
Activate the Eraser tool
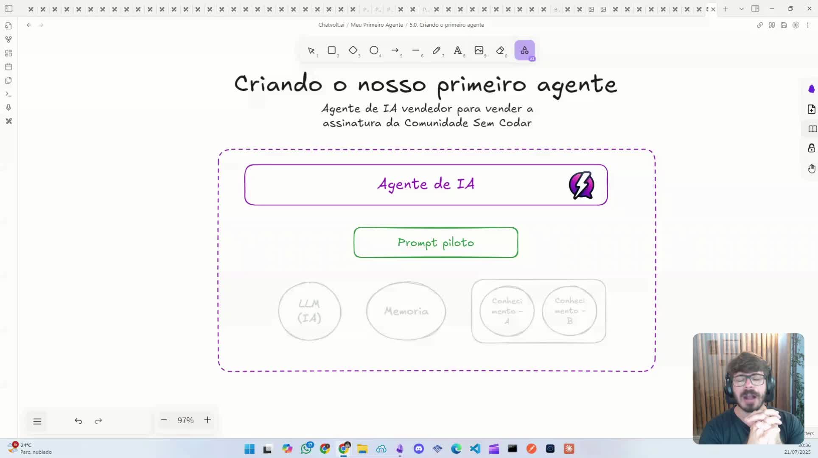[x=501, y=50]
